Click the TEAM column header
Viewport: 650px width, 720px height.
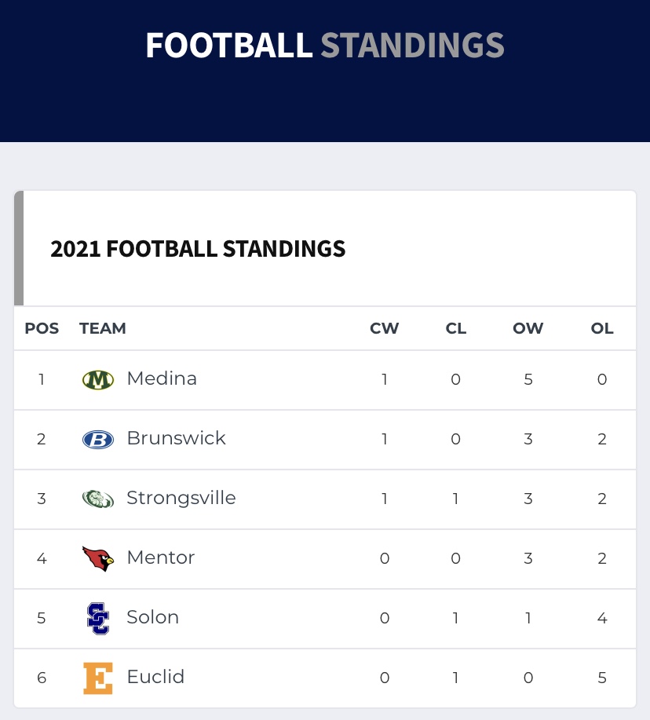[103, 329]
